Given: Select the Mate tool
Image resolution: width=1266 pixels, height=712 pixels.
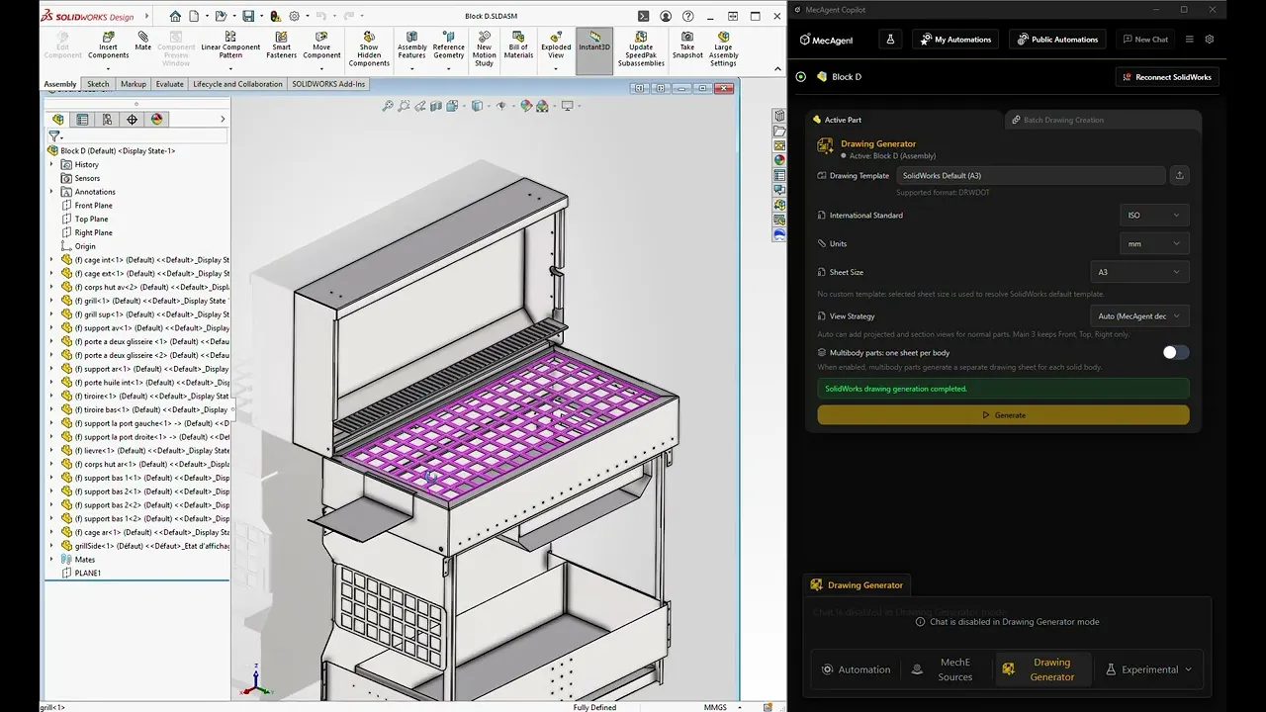Looking at the screenshot, I should pyautogui.click(x=143, y=42).
